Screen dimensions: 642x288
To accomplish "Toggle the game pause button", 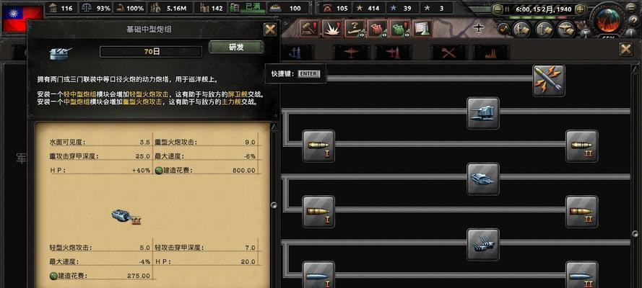I will click(x=507, y=9).
